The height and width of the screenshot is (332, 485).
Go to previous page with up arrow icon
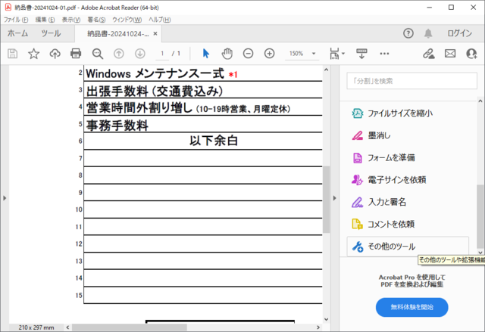coord(119,54)
